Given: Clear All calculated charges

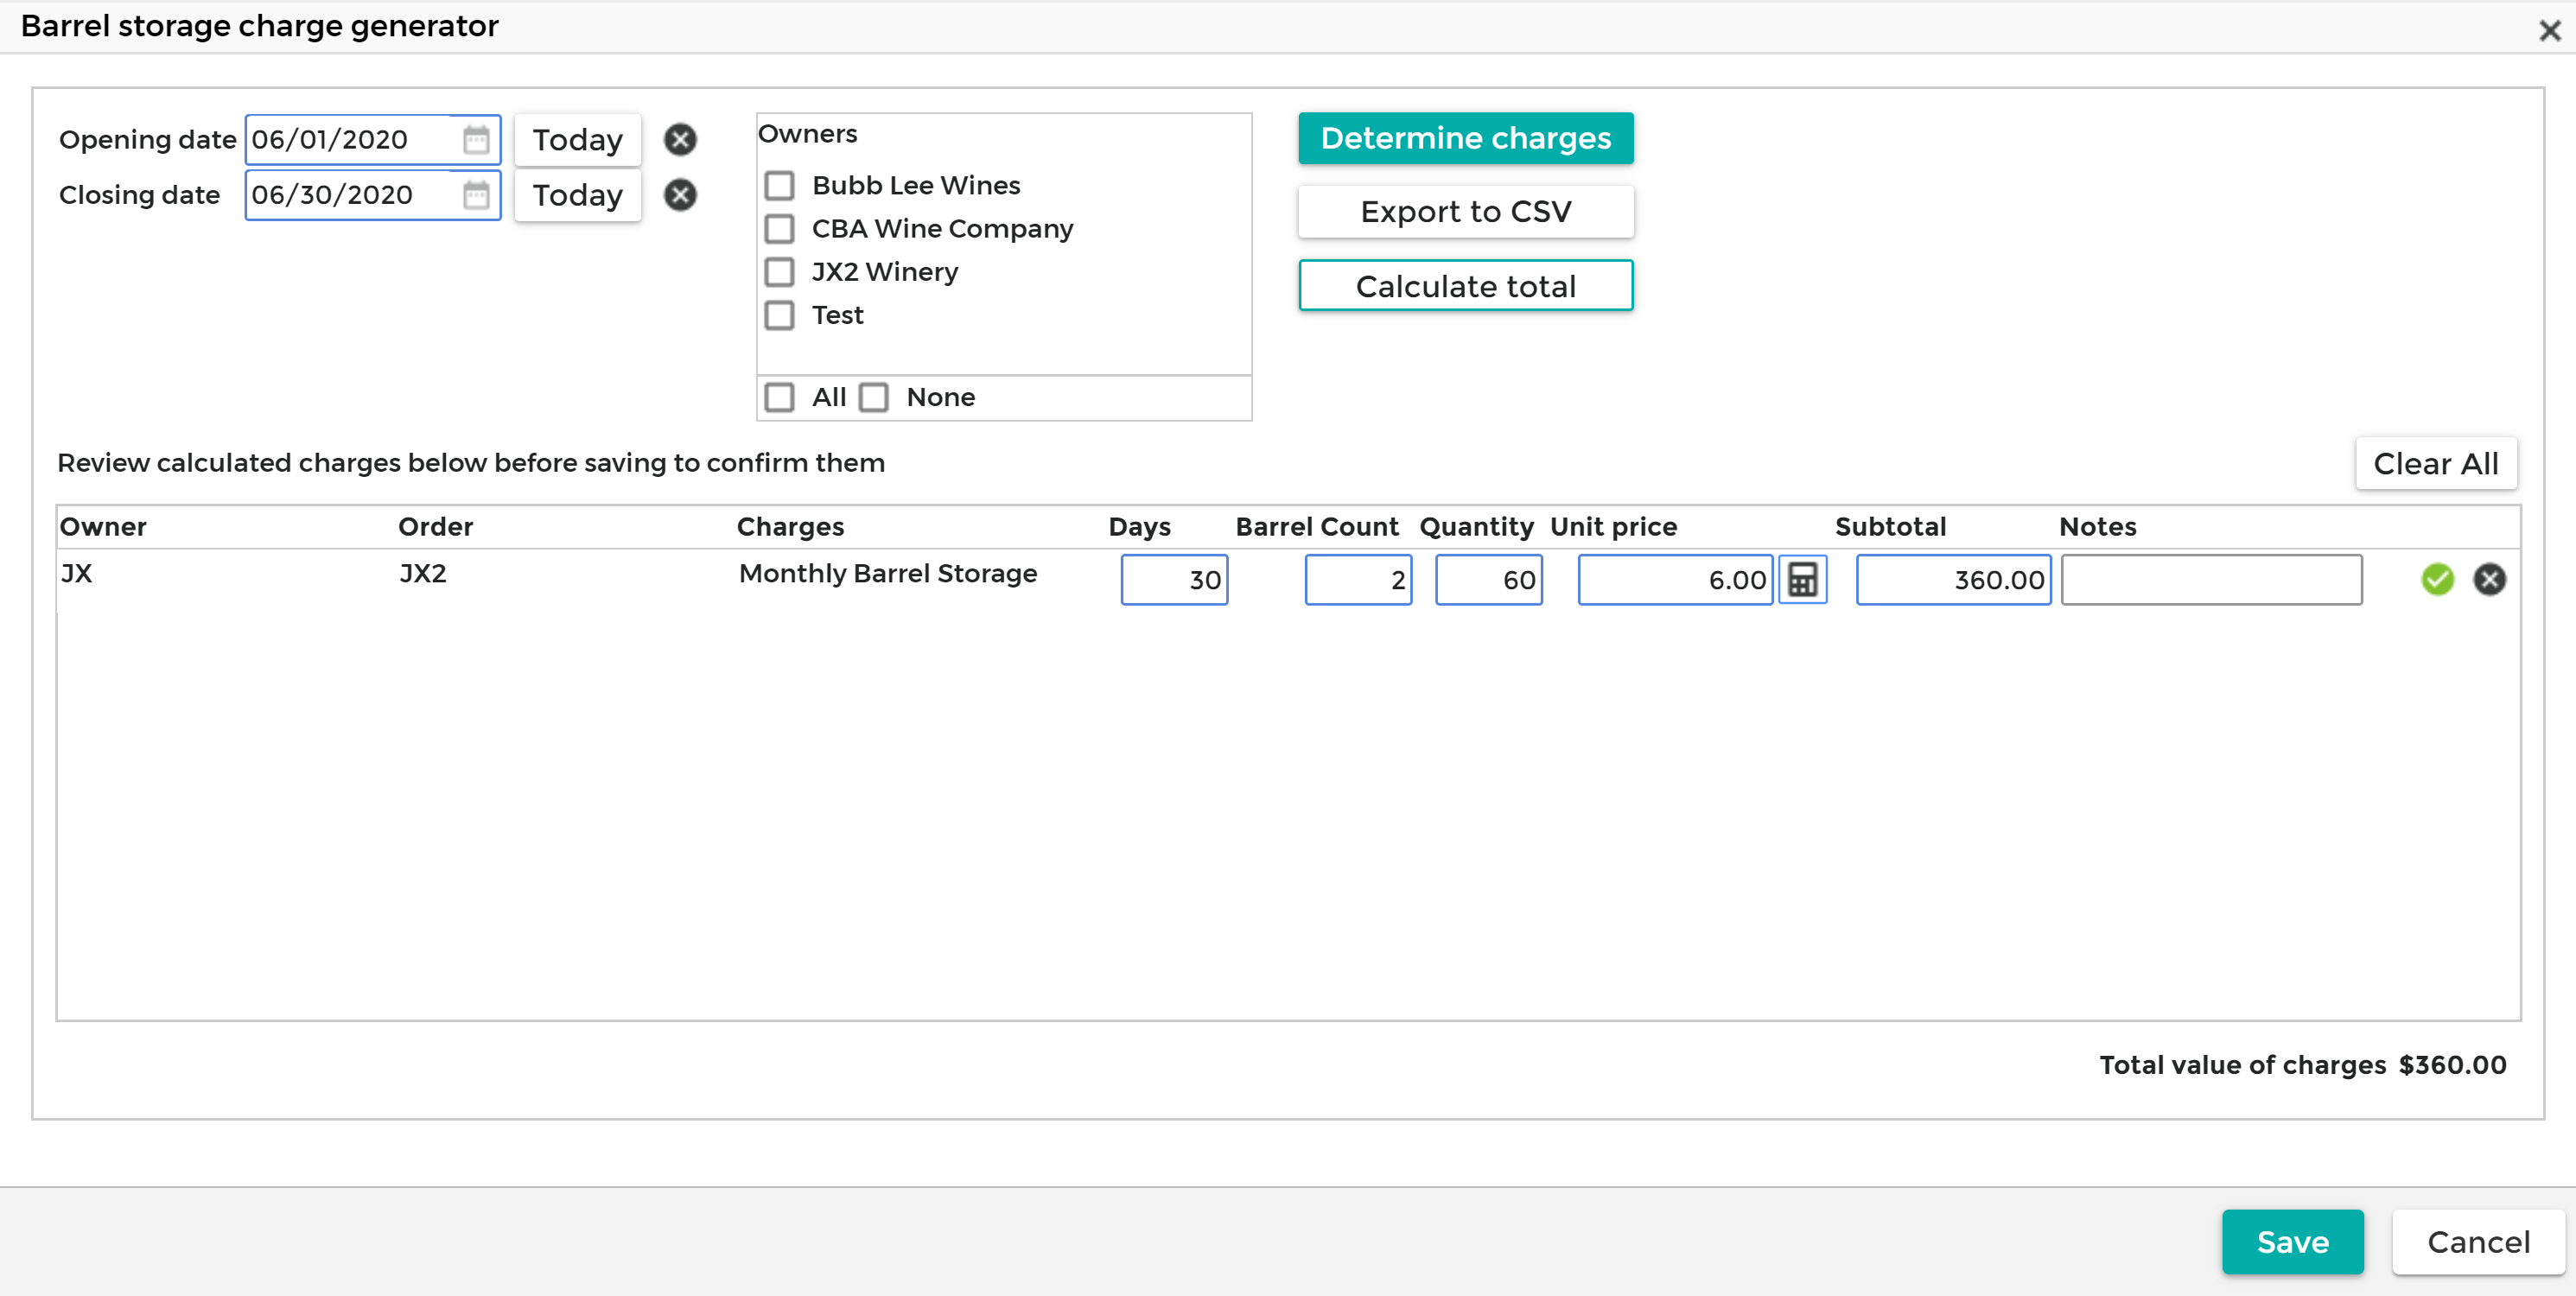Looking at the screenshot, I should pos(2435,463).
